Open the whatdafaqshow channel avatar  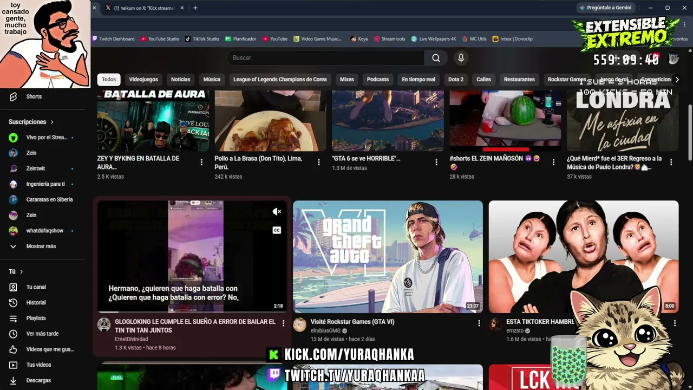[x=14, y=231]
